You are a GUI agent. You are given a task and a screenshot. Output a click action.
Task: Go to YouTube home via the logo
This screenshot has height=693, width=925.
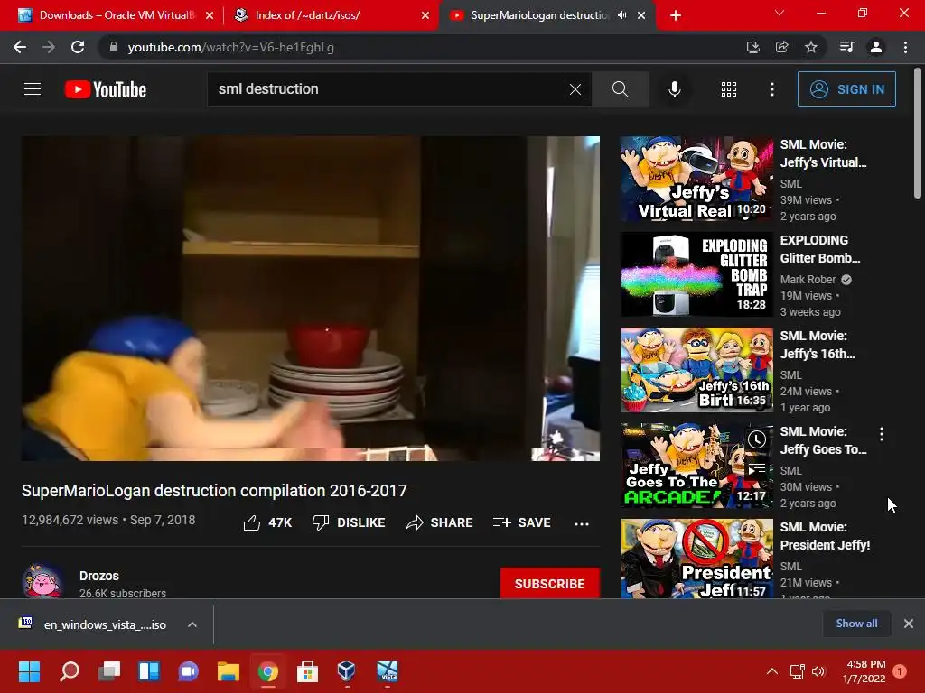106,89
